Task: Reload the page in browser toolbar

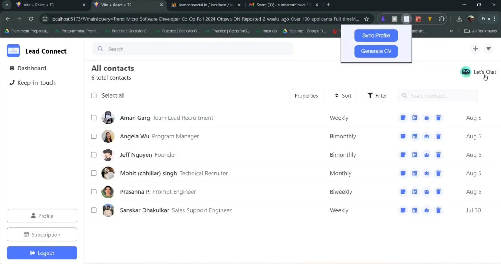Action: pyautogui.click(x=31, y=19)
